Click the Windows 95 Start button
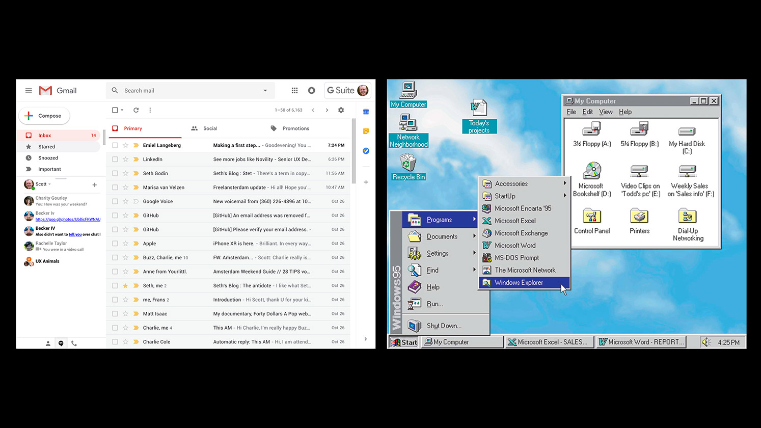761x428 pixels. point(404,342)
